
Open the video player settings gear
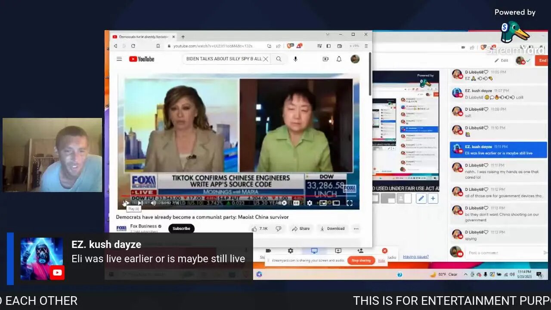click(x=310, y=203)
